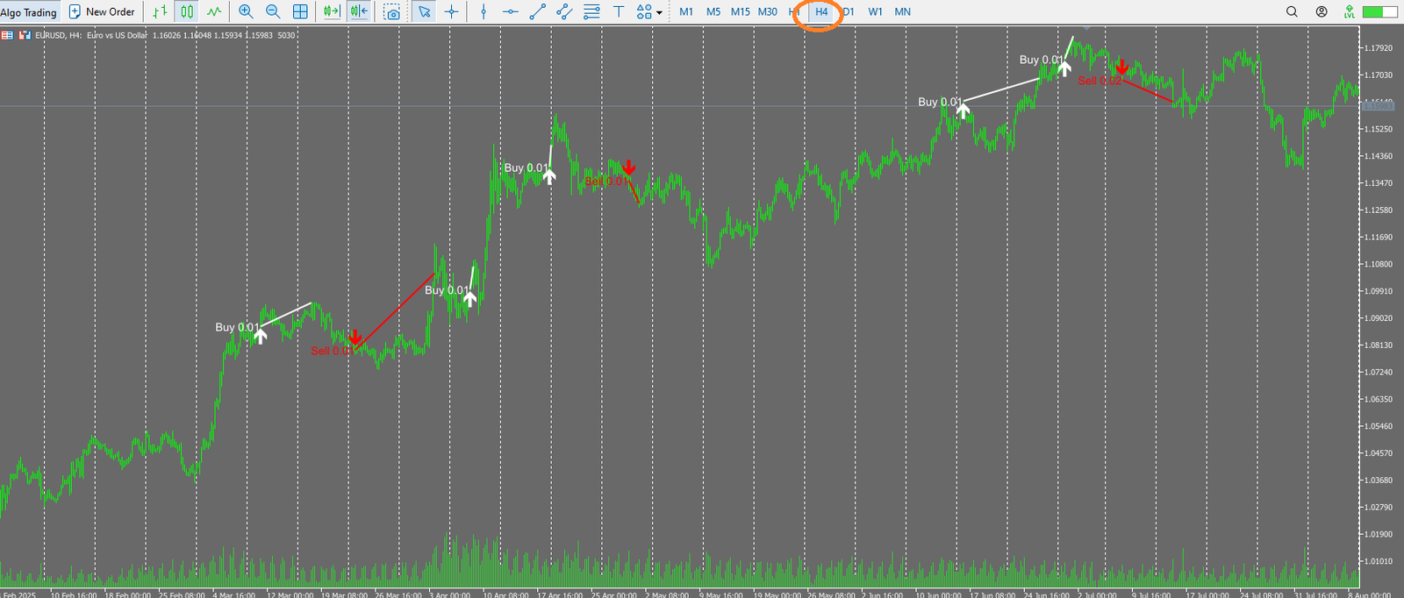Click the green connection status bar

coord(1379,11)
